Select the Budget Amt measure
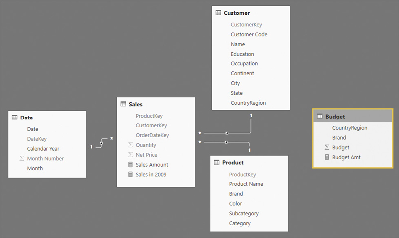Viewport: 399px width, 238px height. (x=346, y=157)
